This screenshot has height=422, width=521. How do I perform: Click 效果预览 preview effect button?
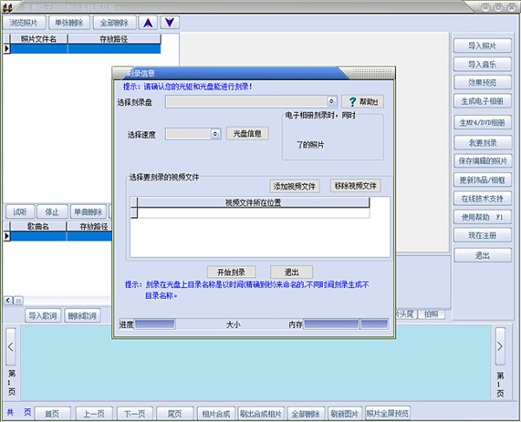point(483,82)
